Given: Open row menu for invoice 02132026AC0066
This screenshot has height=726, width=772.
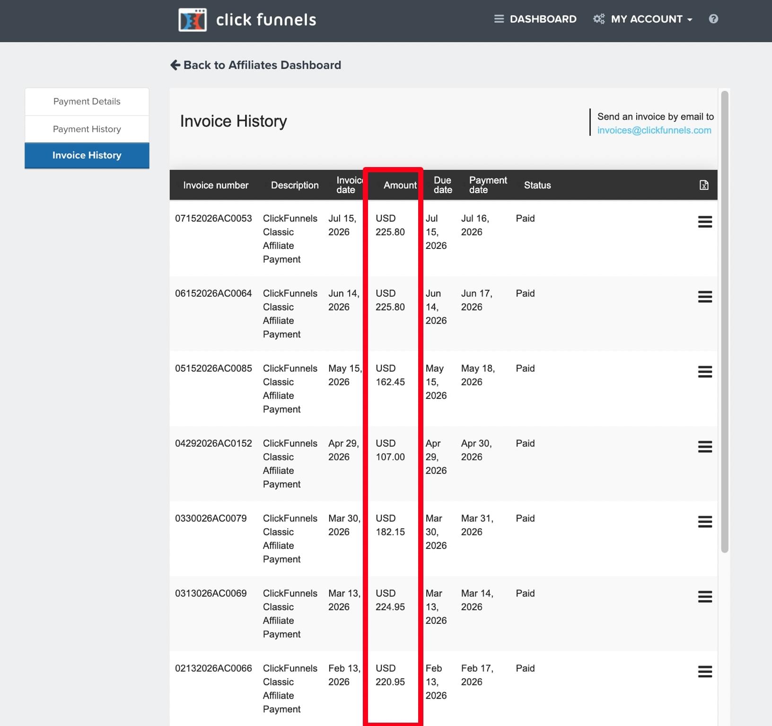Looking at the screenshot, I should (x=705, y=672).
